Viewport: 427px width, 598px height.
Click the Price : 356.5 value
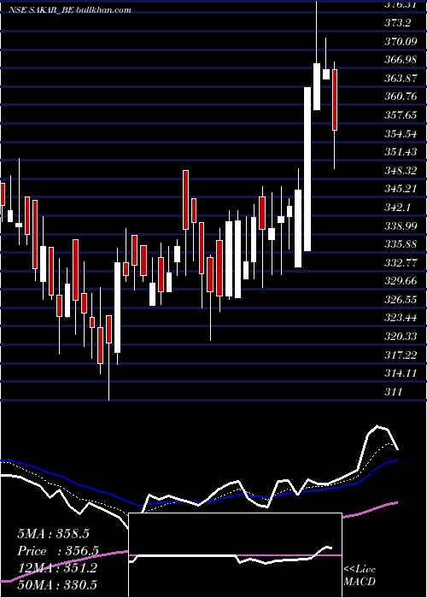point(58,551)
